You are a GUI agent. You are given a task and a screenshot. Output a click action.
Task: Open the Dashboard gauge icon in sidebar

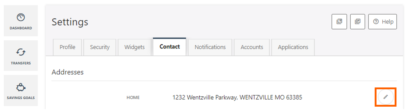coord(21,17)
